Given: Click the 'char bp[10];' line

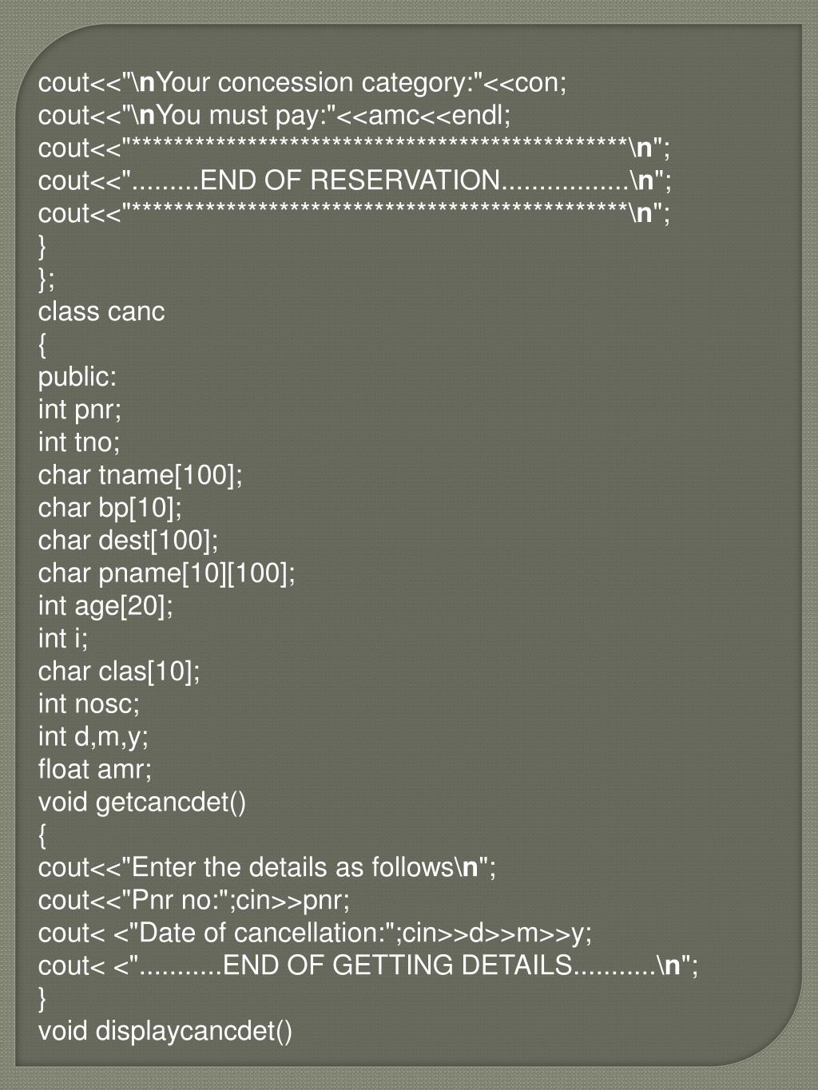Looking at the screenshot, I should click(x=110, y=508).
